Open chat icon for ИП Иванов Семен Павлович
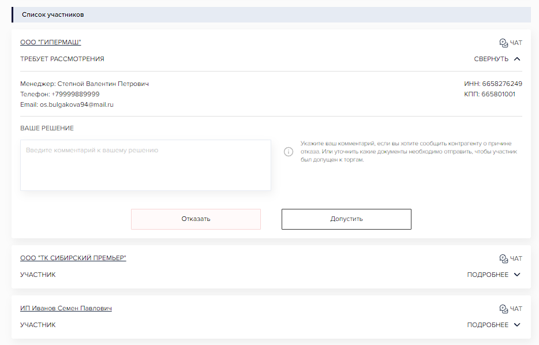Image resolution: width=539 pixels, height=345 pixels. pos(503,309)
